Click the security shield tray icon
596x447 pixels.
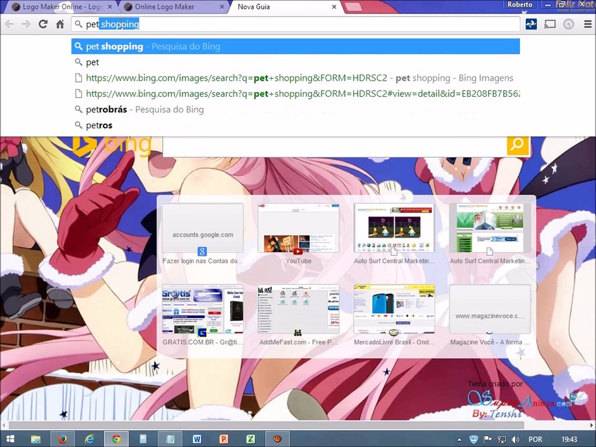point(474,440)
